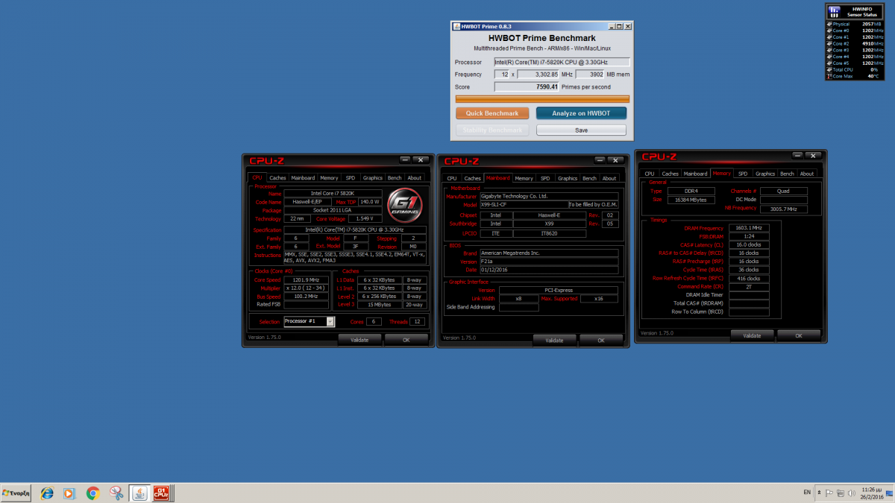Click the Core Speed value 1201.9 MHz
Image resolution: width=895 pixels, height=503 pixels.
(306, 280)
